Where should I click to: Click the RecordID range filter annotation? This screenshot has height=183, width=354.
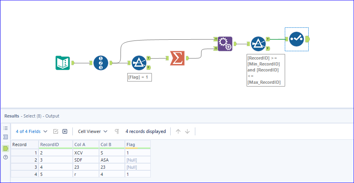(266, 70)
